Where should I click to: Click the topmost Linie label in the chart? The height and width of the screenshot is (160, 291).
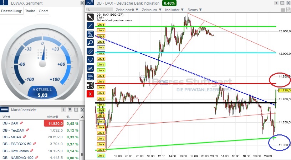point(101,25)
